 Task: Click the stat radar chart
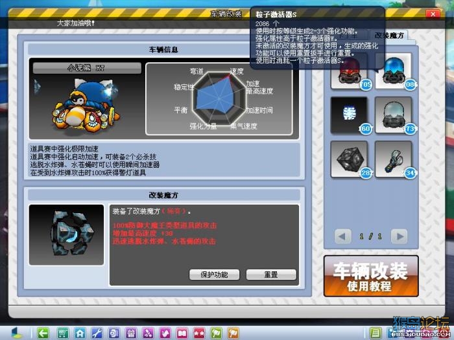tap(219, 98)
